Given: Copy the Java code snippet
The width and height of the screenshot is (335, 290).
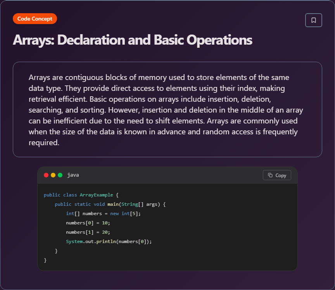Looking at the screenshot, I should pos(277,175).
